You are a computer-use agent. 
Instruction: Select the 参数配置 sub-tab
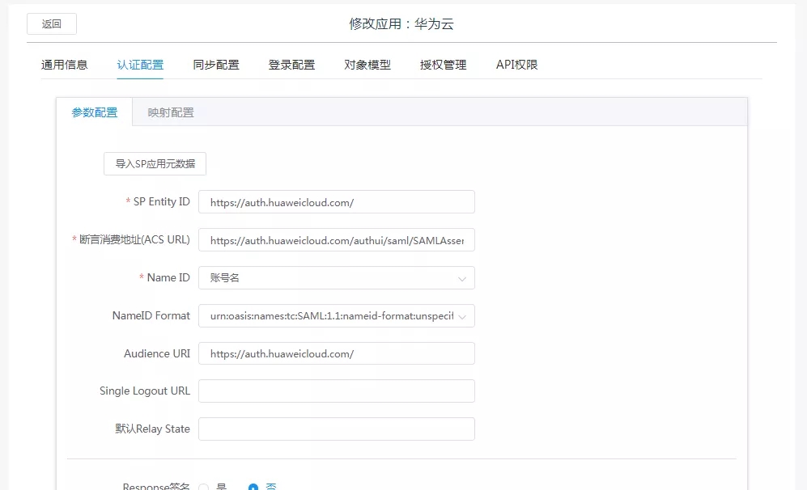pos(94,112)
